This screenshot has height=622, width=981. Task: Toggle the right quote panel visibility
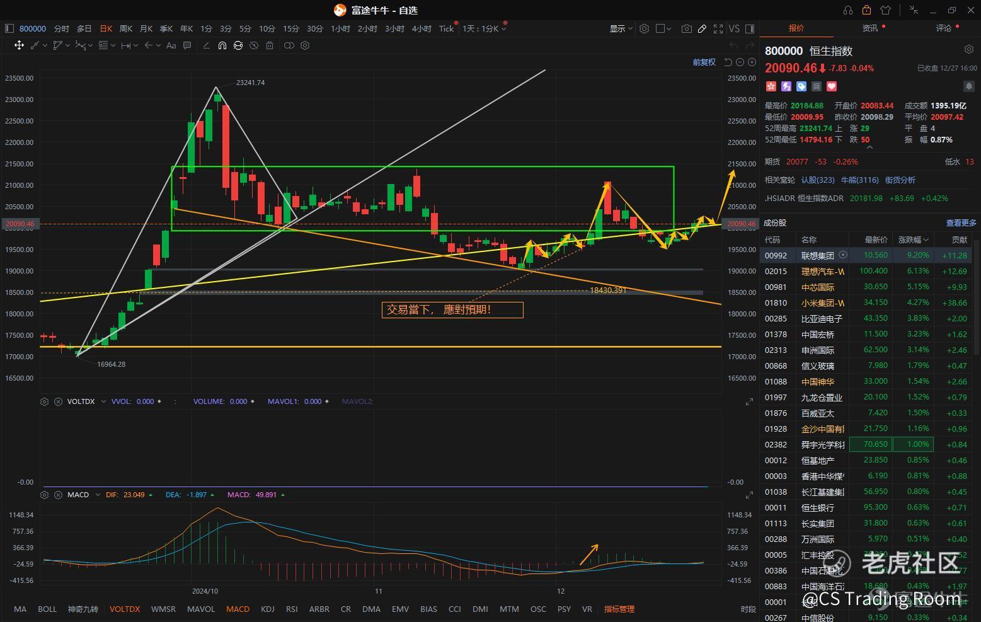point(750,28)
